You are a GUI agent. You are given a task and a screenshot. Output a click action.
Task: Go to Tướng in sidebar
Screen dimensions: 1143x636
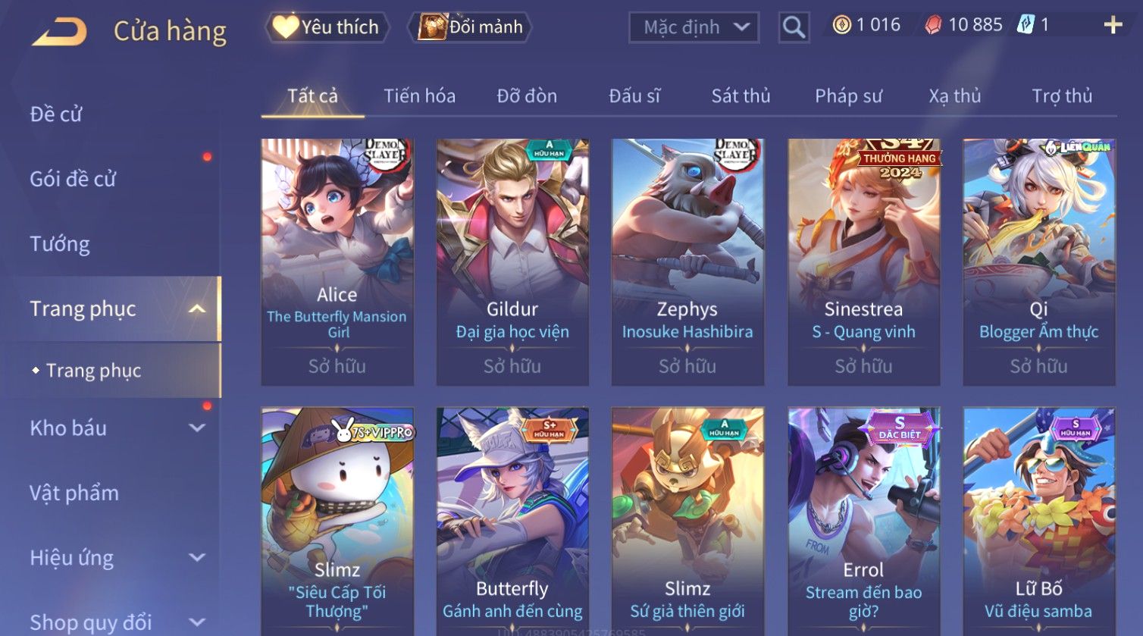(60, 244)
